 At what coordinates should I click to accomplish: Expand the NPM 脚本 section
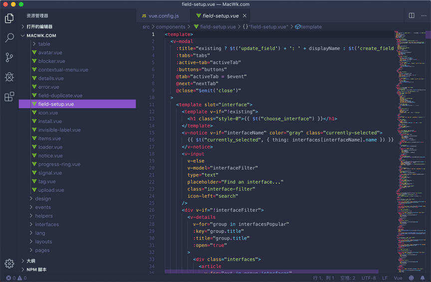36,270
